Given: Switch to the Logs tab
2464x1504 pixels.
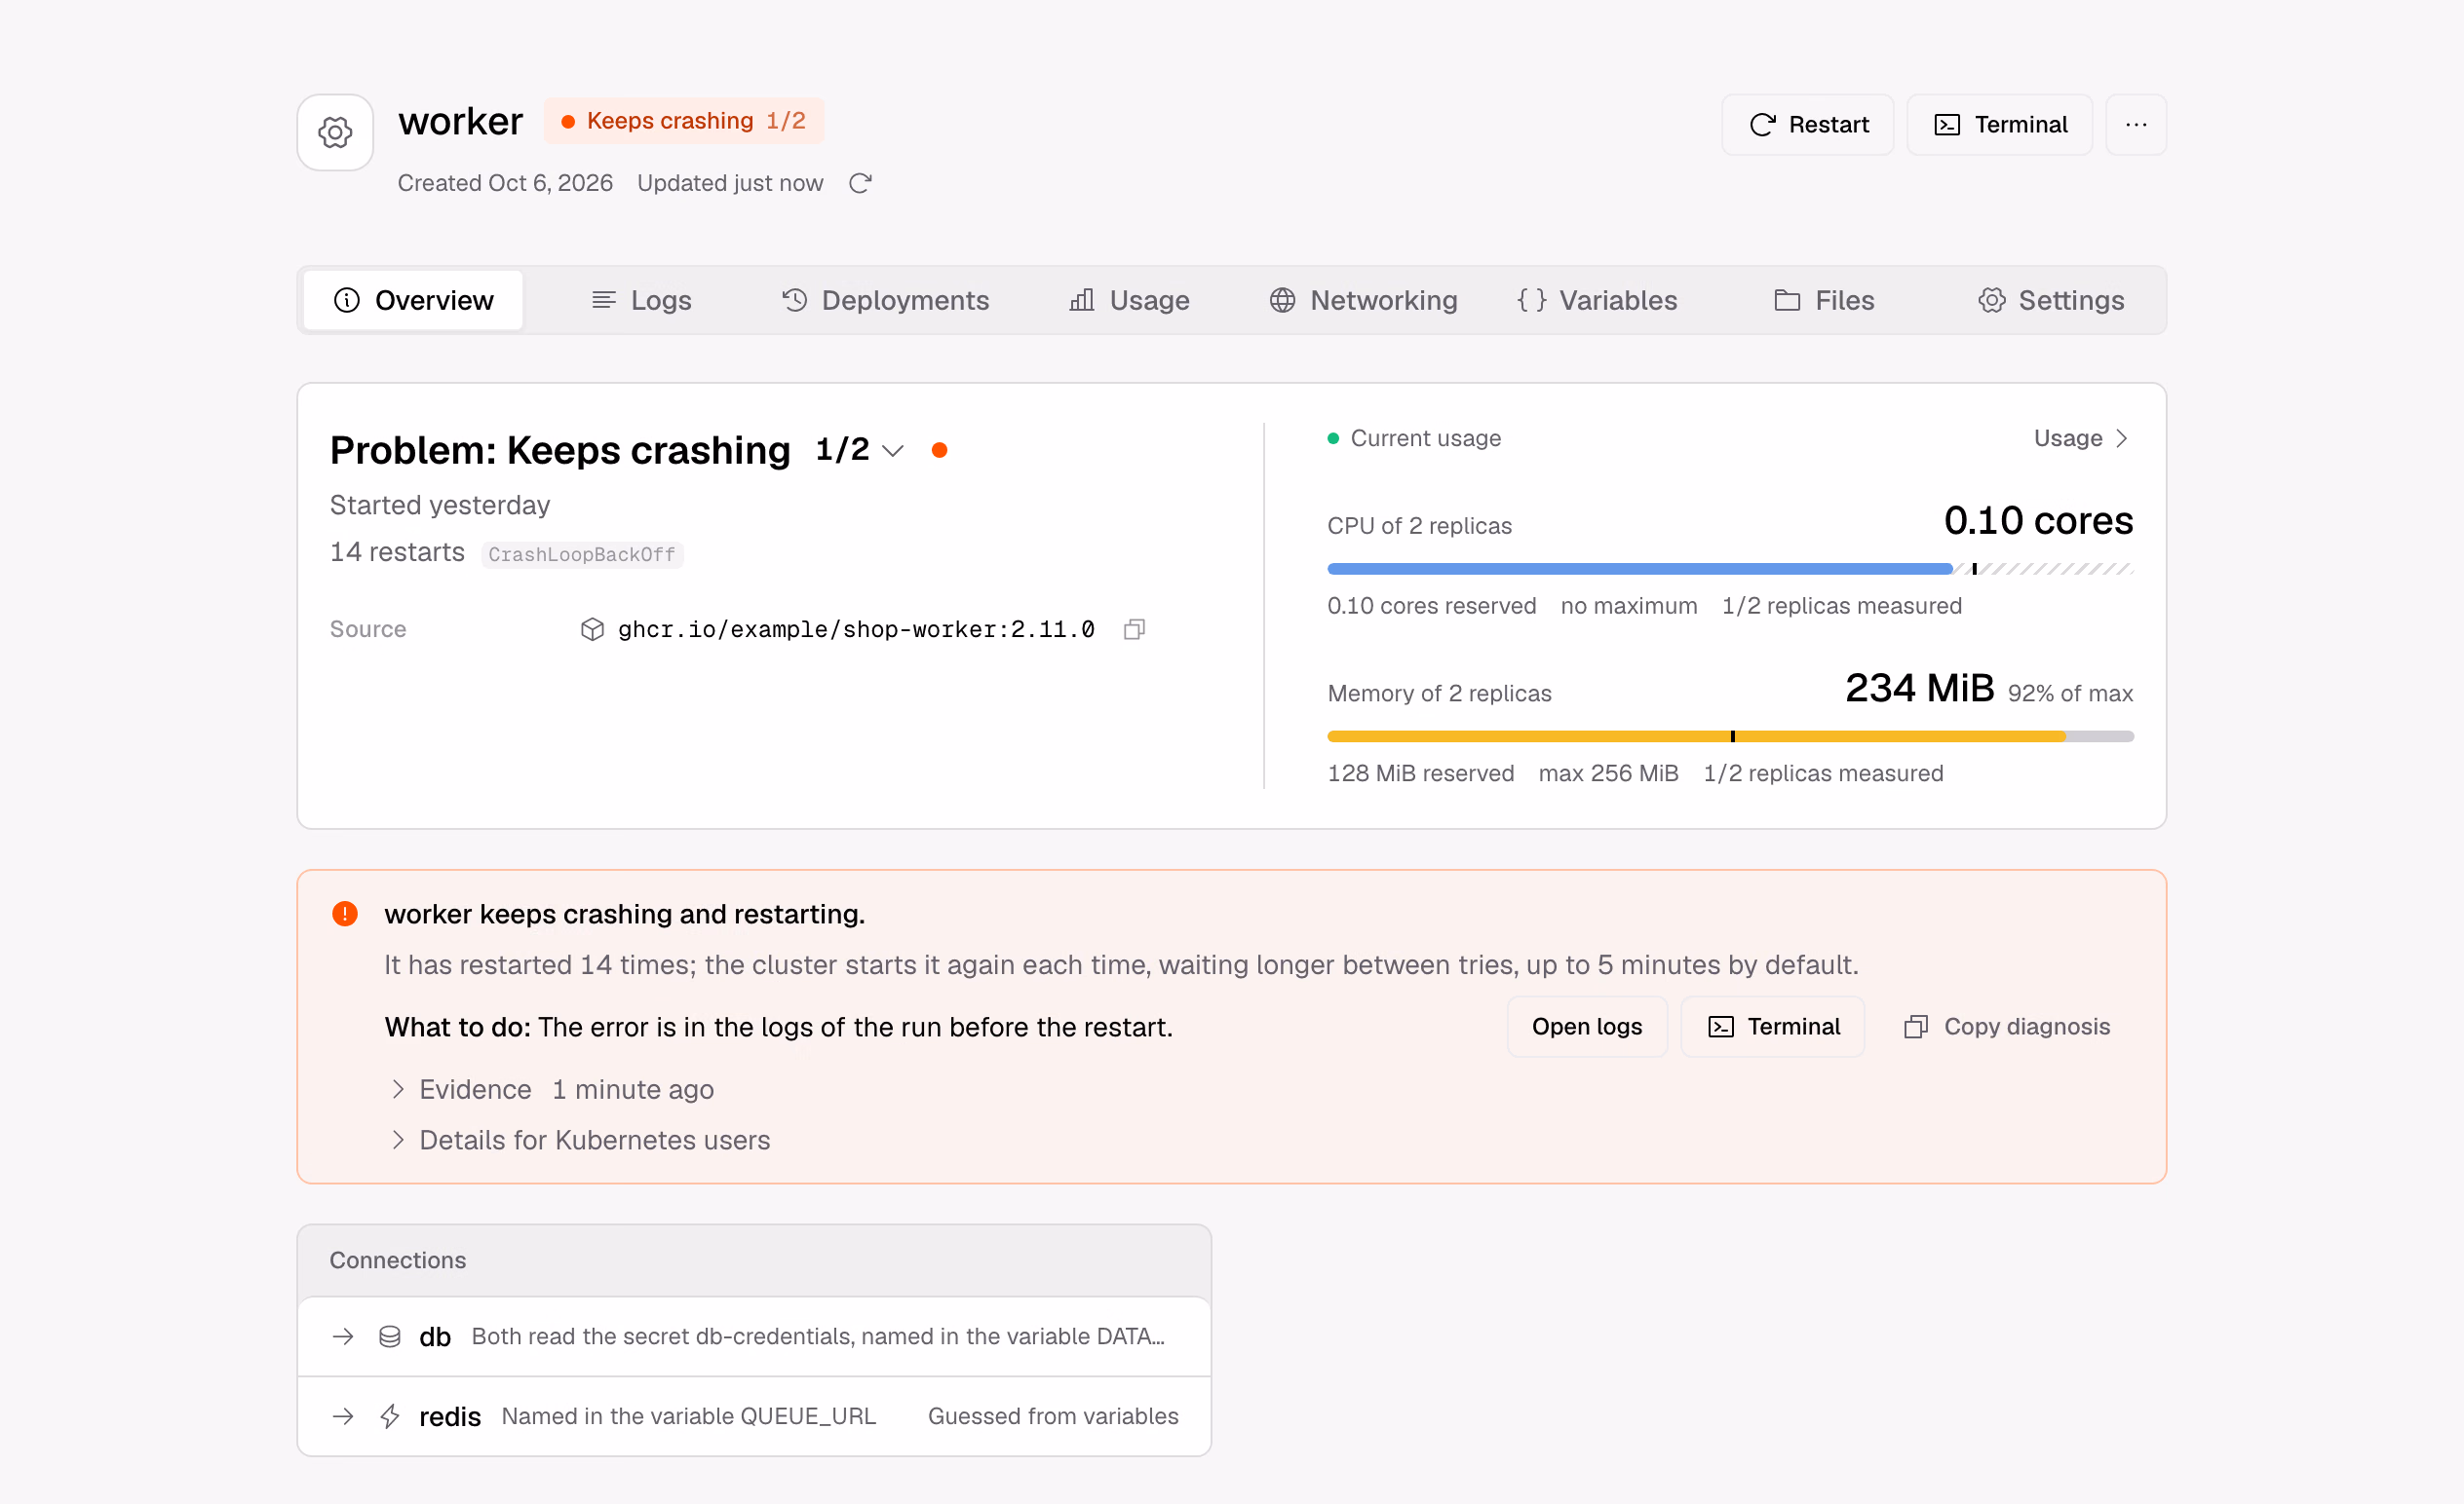Looking at the screenshot, I should 641,300.
